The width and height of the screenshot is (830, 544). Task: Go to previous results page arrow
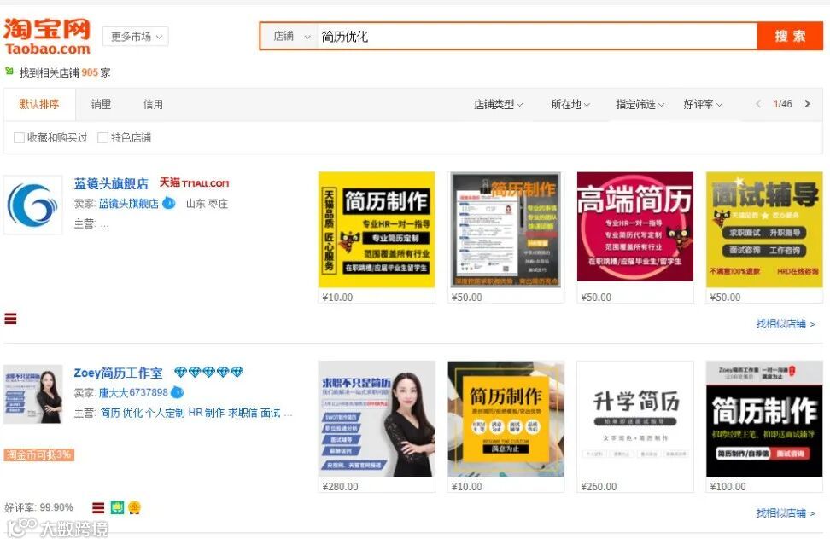(758, 104)
